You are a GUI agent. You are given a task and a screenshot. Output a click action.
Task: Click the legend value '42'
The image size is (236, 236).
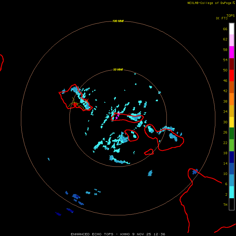(x=225, y=91)
